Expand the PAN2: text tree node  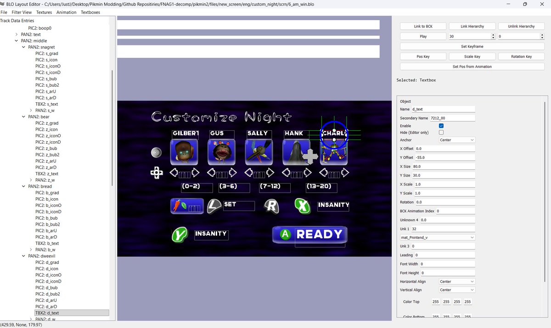17,34
